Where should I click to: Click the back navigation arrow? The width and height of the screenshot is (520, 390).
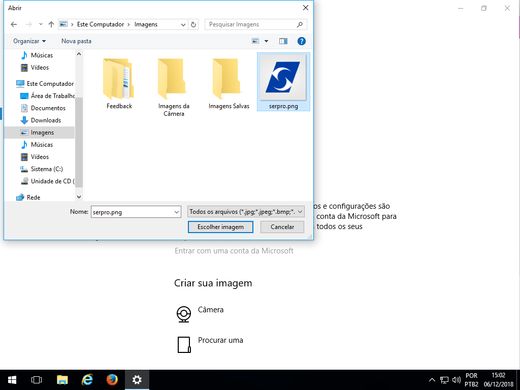click(14, 24)
